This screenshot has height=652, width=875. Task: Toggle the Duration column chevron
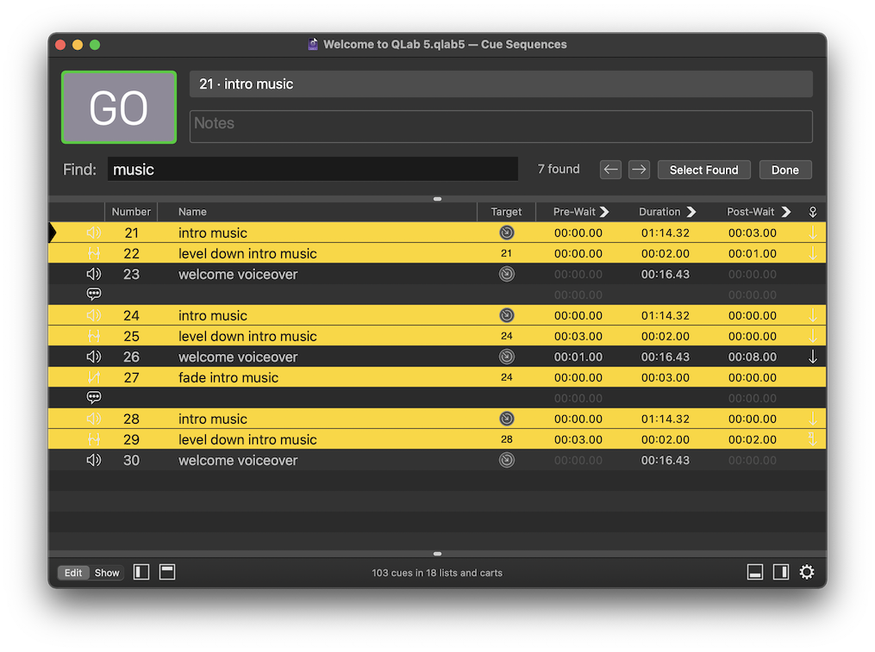[691, 212]
